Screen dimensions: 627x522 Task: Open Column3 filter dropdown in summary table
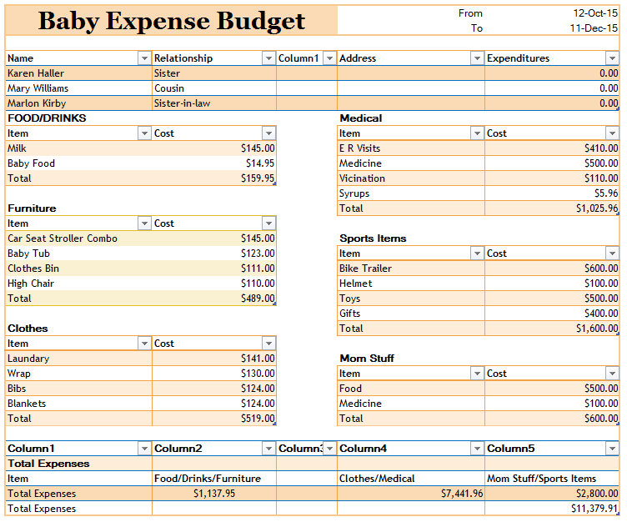329,449
